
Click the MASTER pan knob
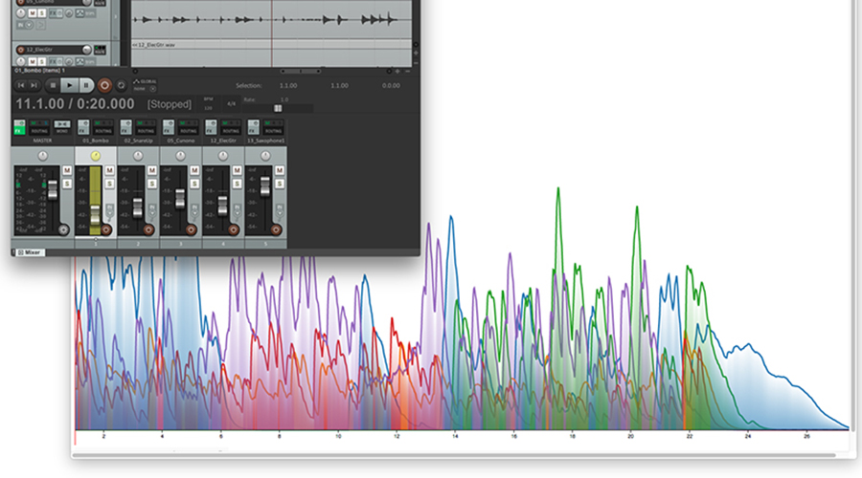click(43, 156)
